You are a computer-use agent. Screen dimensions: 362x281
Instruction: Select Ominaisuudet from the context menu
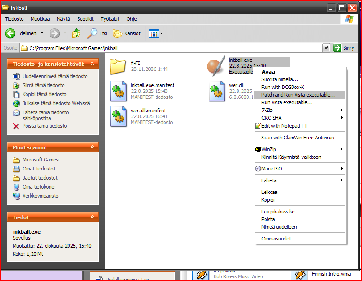coord(276,239)
